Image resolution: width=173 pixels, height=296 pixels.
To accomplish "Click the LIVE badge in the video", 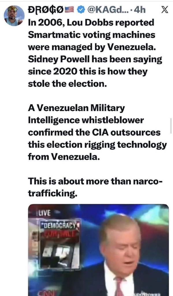I will [x=44, y=213].
